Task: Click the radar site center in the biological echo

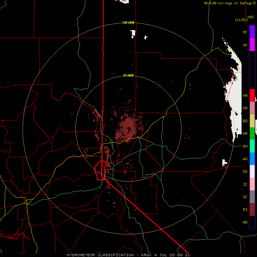Action: click(128, 128)
